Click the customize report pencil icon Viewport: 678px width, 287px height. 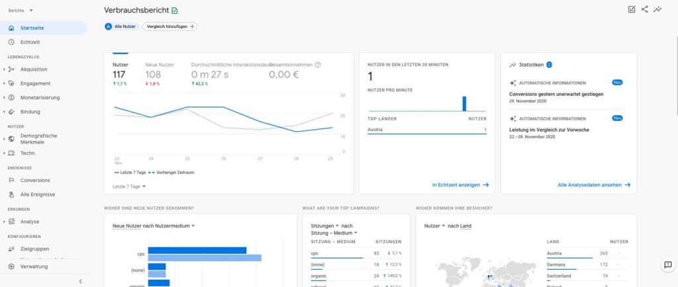632,9
